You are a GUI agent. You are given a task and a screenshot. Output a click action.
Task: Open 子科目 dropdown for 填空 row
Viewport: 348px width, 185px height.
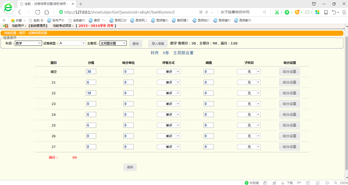click(249, 72)
